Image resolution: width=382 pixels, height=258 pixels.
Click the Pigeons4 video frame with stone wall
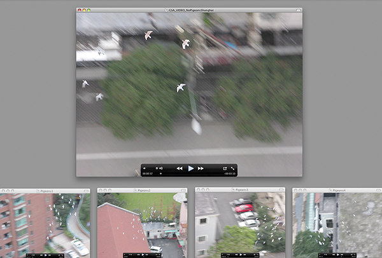337,226
